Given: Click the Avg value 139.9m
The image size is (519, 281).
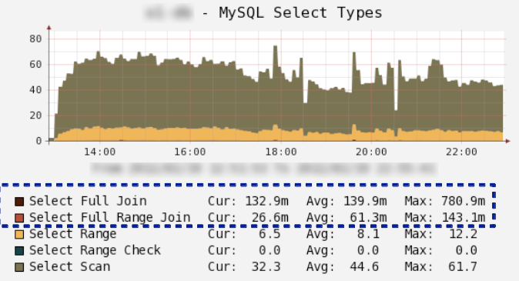Looking at the screenshot, I should (x=365, y=201).
